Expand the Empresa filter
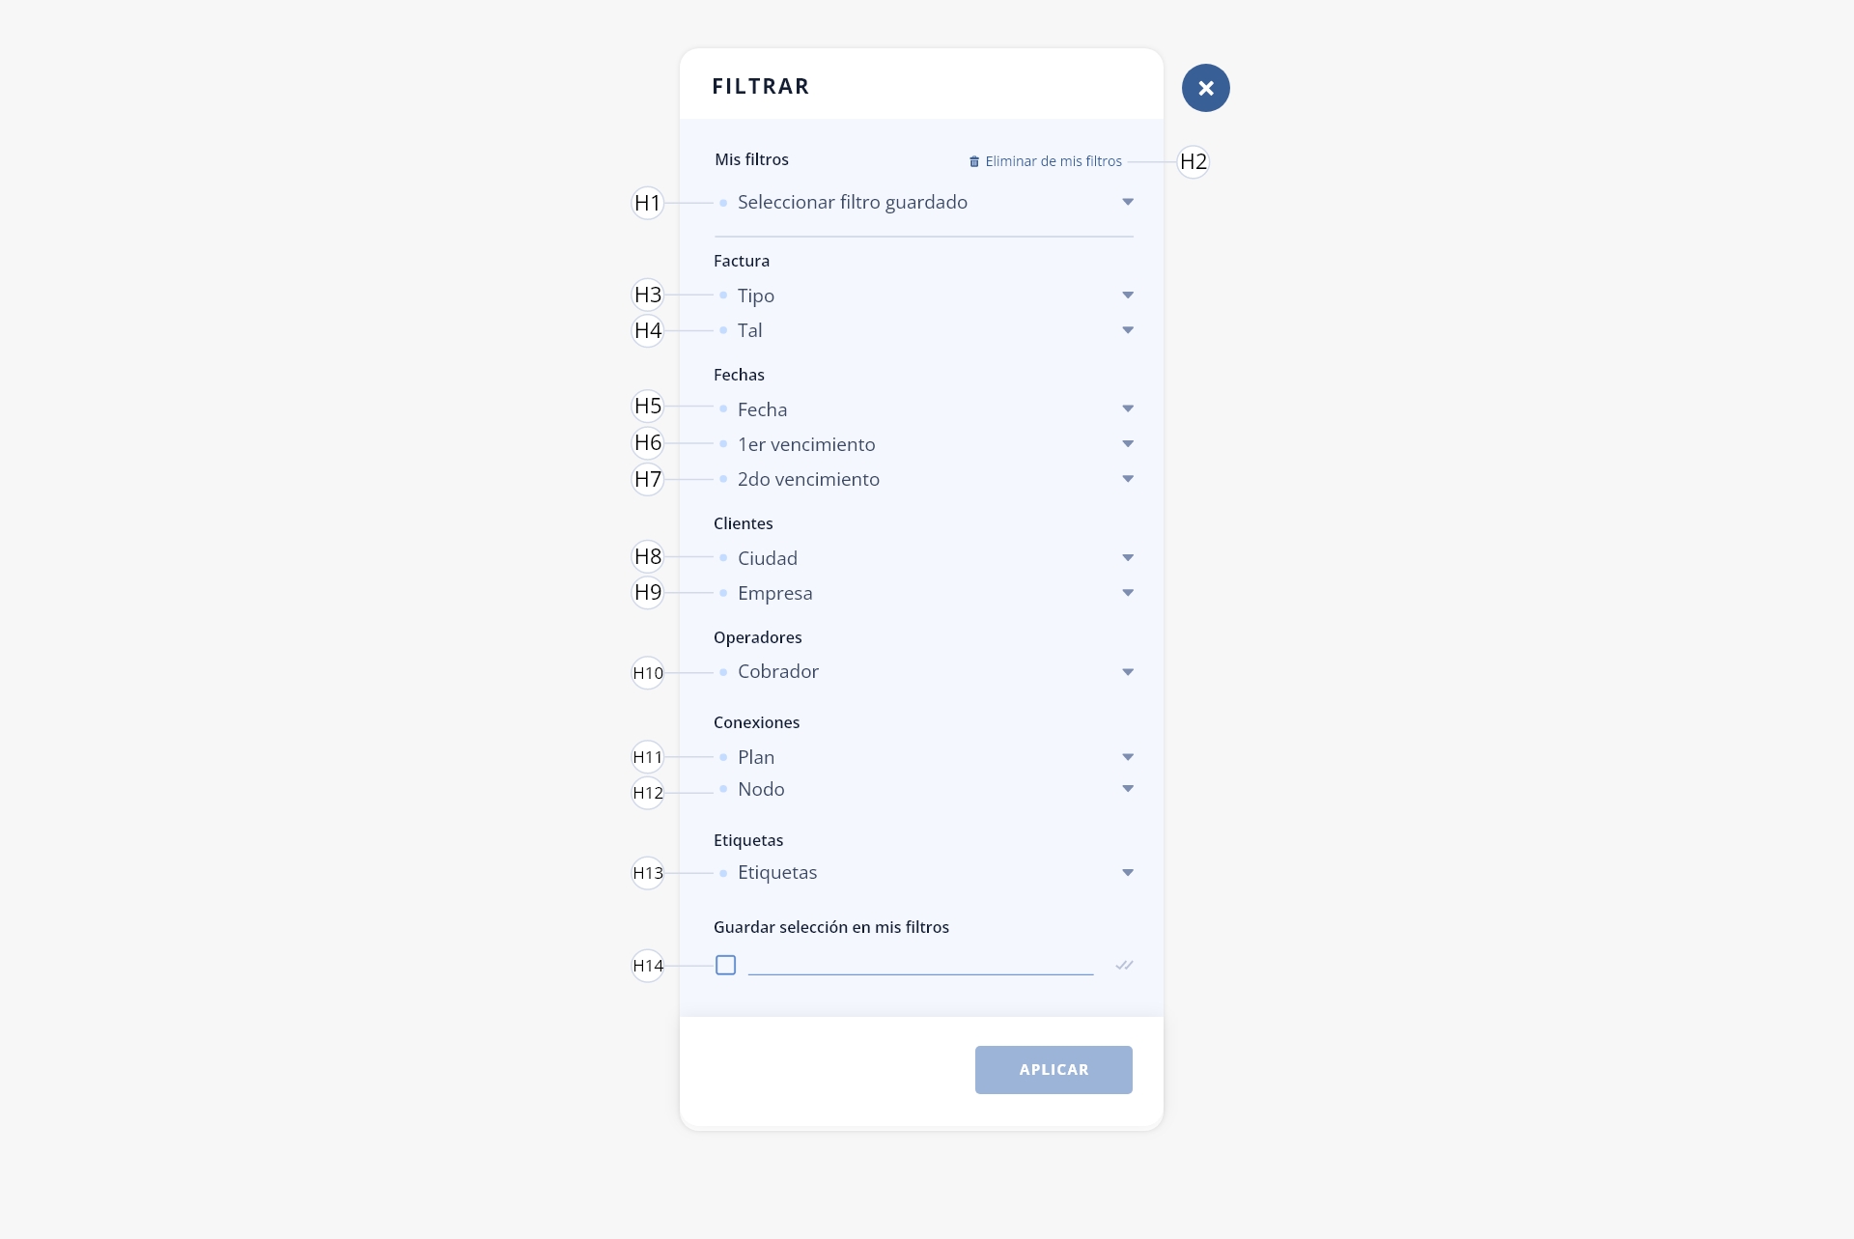 point(924,593)
